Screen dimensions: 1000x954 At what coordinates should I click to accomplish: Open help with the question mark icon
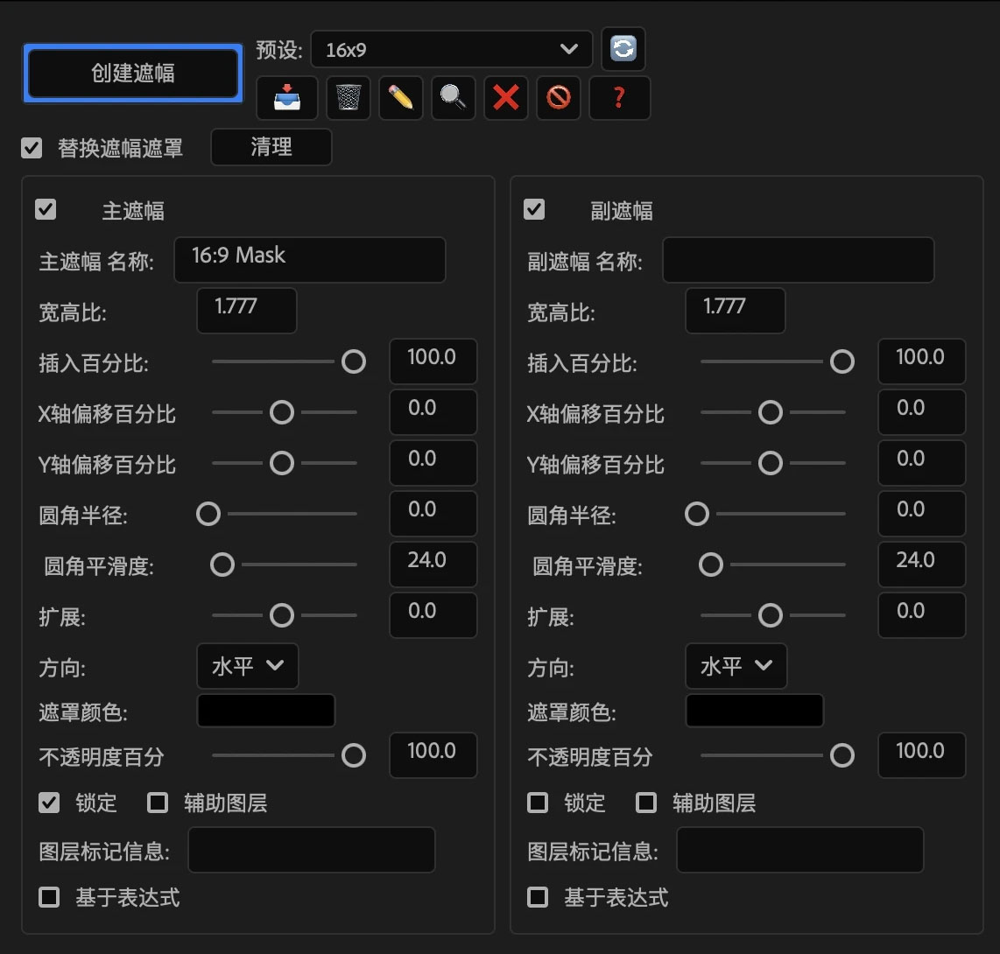[x=619, y=97]
